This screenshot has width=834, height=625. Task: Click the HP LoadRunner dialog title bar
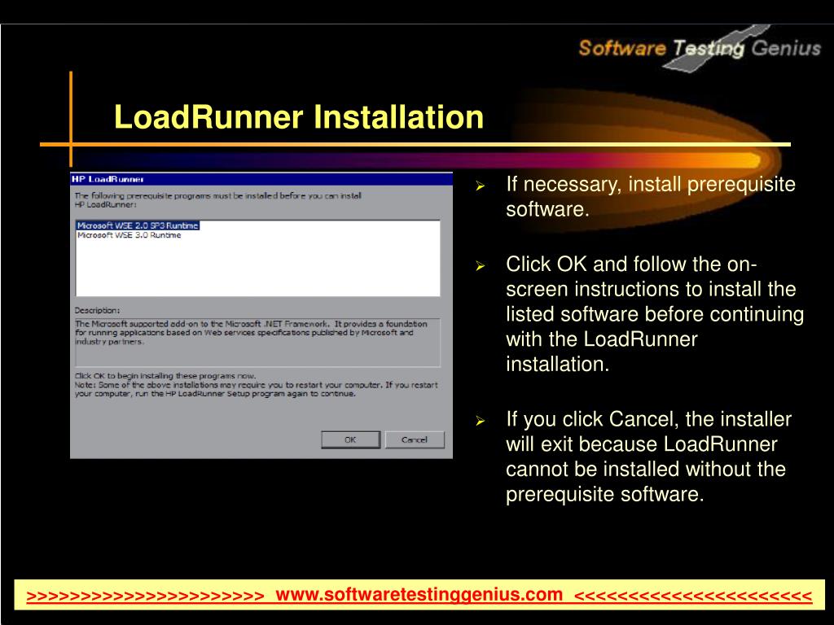(x=261, y=179)
